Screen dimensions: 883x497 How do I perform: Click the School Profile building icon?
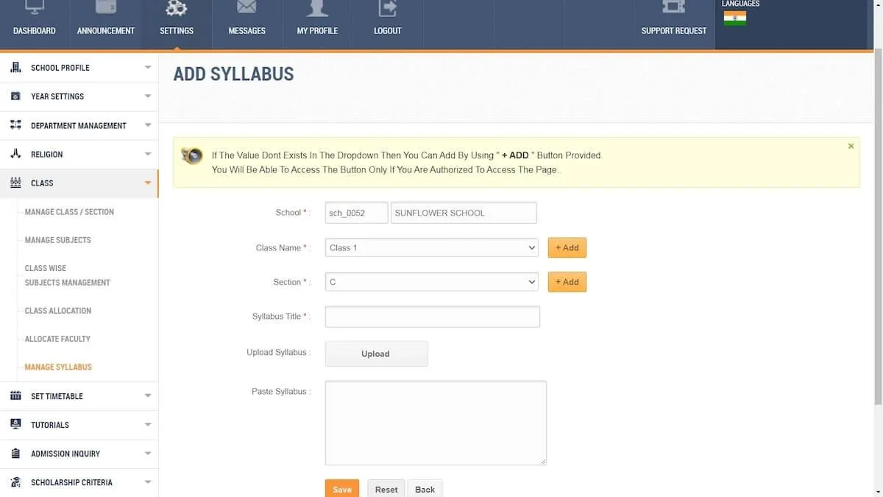point(15,67)
